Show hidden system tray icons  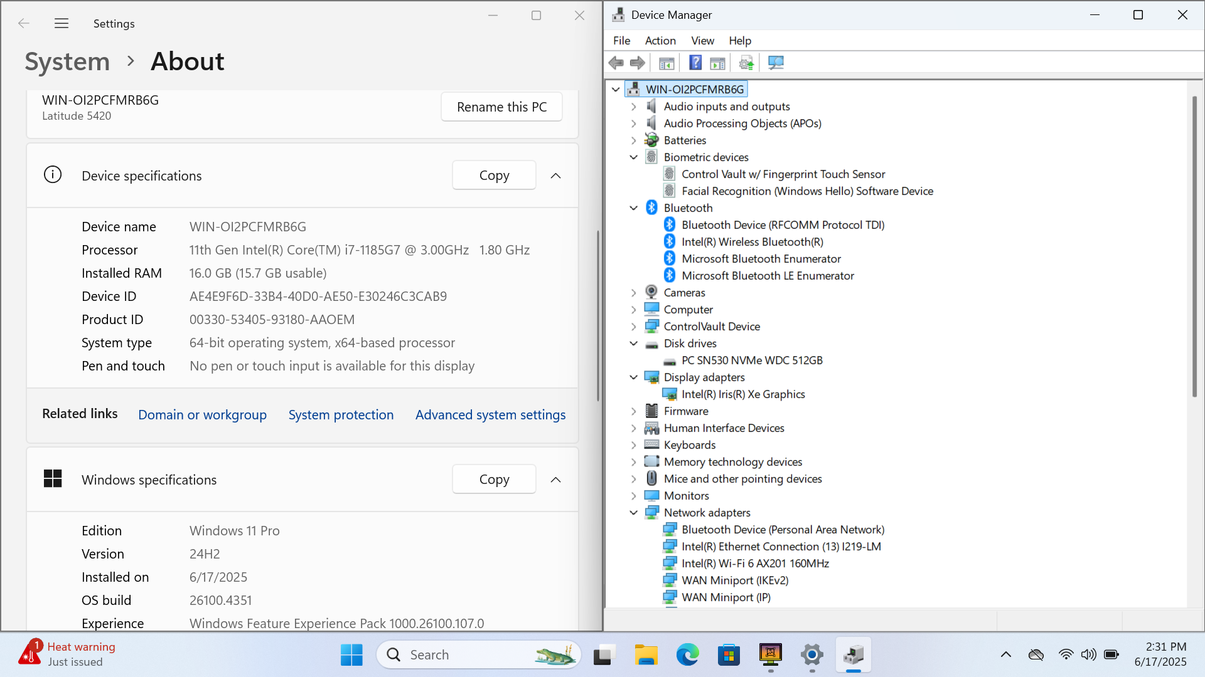click(1006, 655)
